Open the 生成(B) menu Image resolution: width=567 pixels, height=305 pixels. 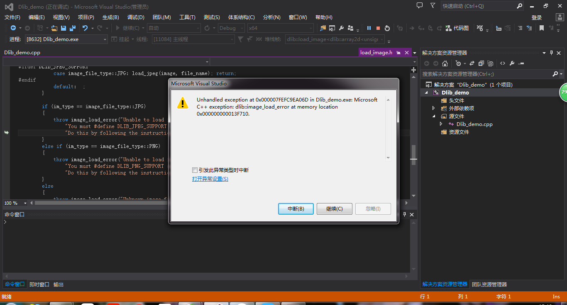click(x=111, y=17)
